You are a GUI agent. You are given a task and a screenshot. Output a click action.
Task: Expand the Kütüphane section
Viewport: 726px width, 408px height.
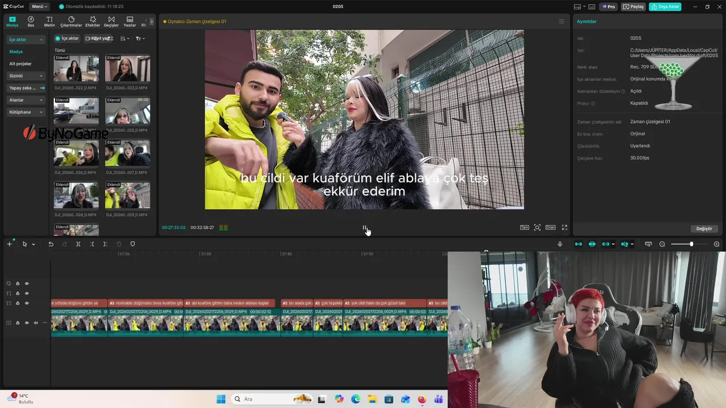point(26,112)
